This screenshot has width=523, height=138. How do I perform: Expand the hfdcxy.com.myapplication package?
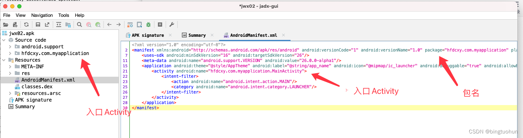coord(10,53)
